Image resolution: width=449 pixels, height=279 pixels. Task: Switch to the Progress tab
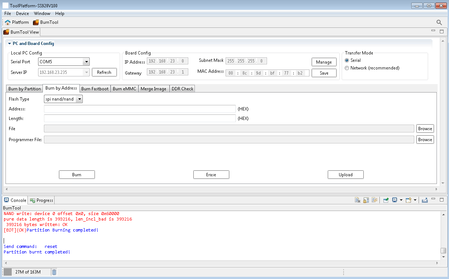[42, 200]
